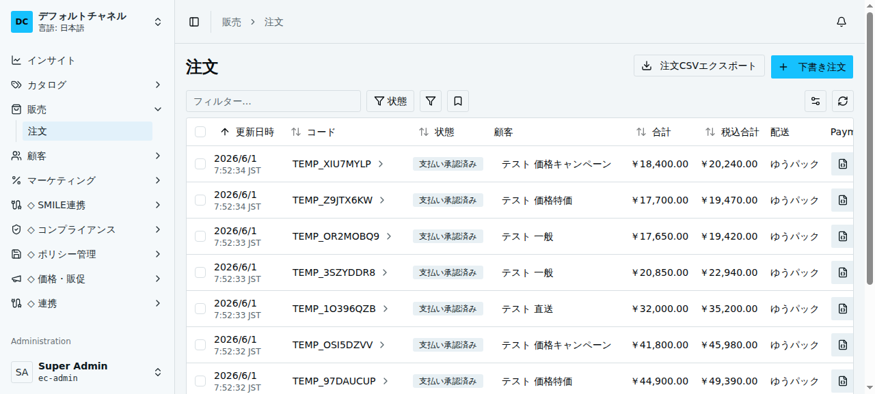Open order TEMP_XIU7MYLP
This screenshot has height=394, width=875.
pyautogui.click(x=338, y=164)
